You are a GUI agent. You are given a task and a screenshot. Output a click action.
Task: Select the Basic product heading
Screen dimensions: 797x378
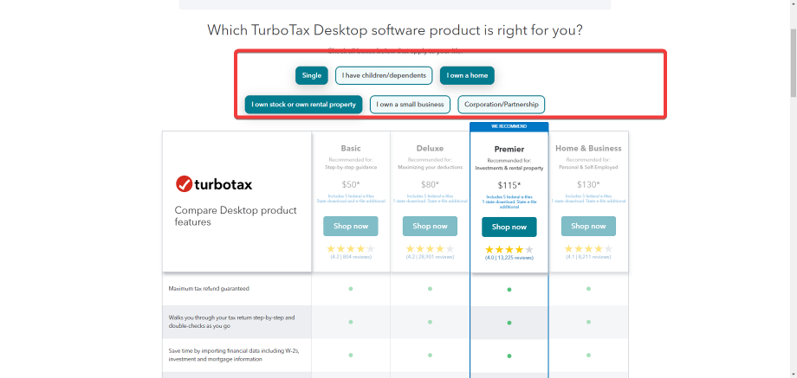point(351,148)
